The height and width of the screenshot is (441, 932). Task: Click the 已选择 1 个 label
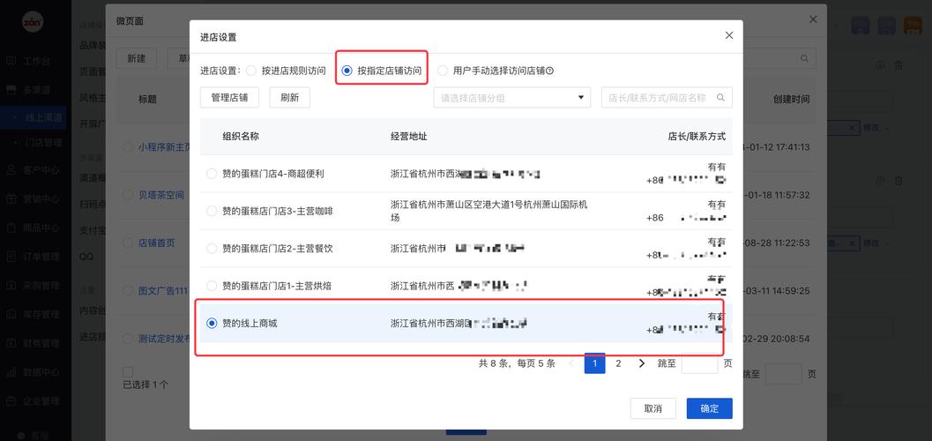(145, 385)
